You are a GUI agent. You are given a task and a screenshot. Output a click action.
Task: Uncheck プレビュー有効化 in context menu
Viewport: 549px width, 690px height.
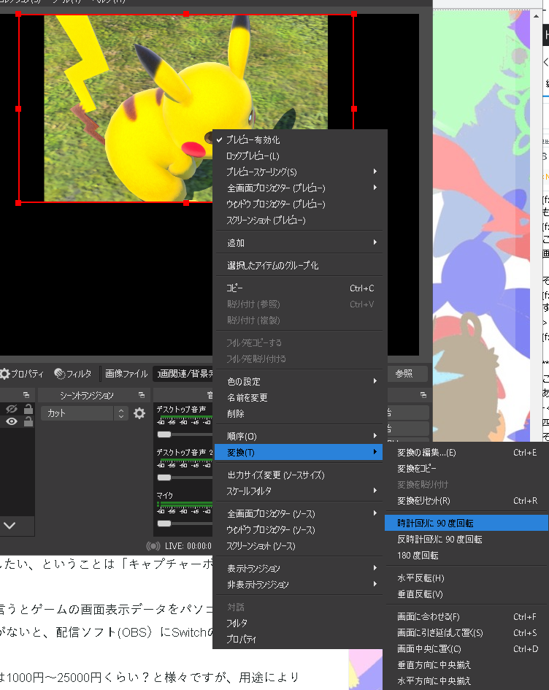pyautogui.click(x=299, y=140)
